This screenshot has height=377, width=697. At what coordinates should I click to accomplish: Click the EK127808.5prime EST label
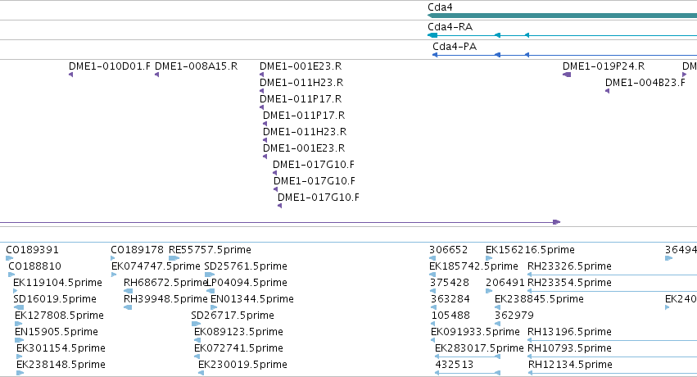pyautogui.click(x=59, y=316)
